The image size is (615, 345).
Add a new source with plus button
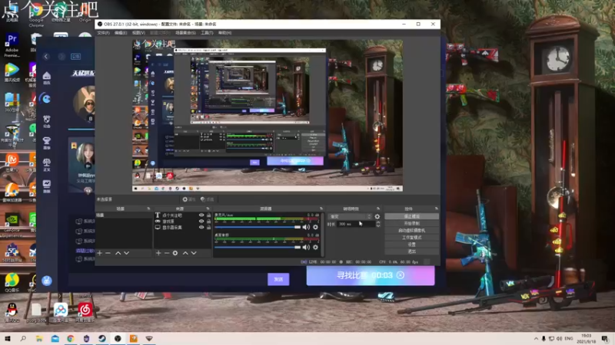pos(158,253)
